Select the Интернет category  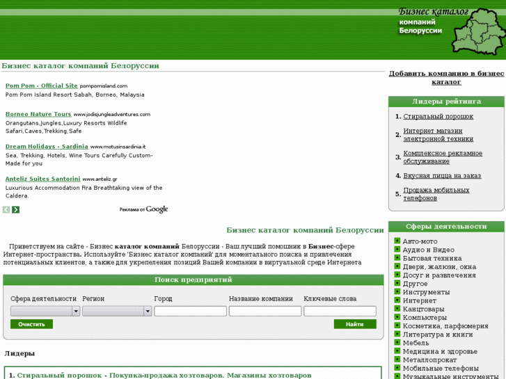pyautogui.click(x=420, y=300)
